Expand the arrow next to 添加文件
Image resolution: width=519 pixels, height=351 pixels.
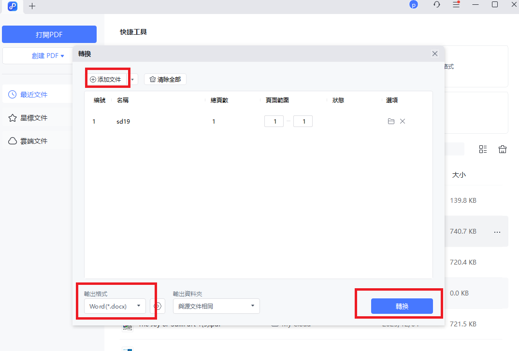(132, 79)
